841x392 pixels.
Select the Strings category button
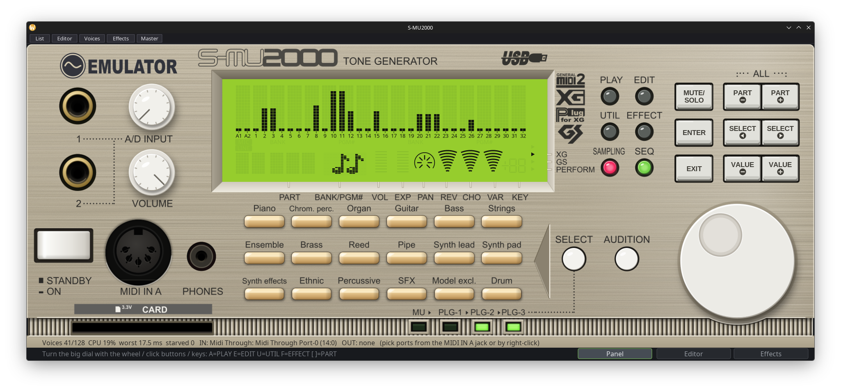(x=501, y=222)
